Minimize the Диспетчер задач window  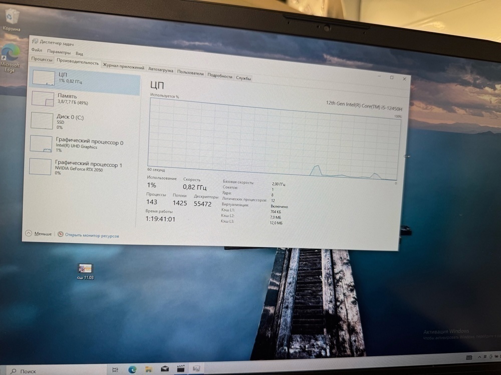point(379,76)
